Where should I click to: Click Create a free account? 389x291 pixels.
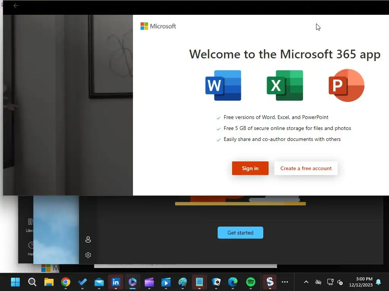(x=306, y=168)
